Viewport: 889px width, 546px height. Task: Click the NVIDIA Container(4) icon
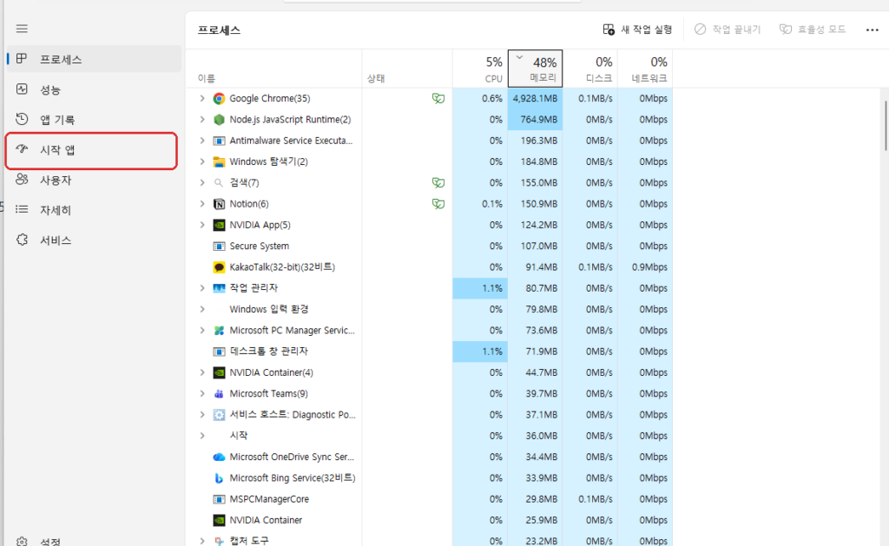(x=219, y=372)
